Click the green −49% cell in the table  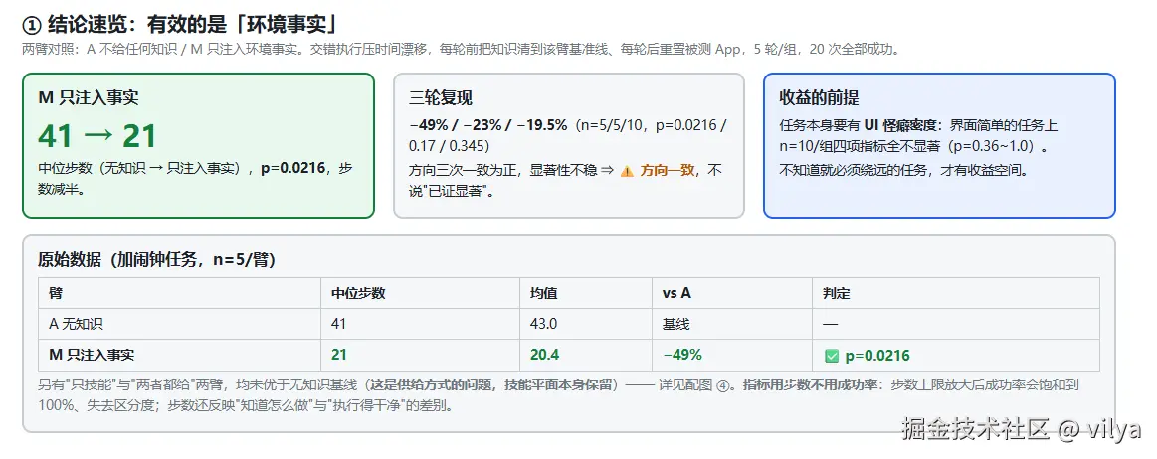click(682, 355)
